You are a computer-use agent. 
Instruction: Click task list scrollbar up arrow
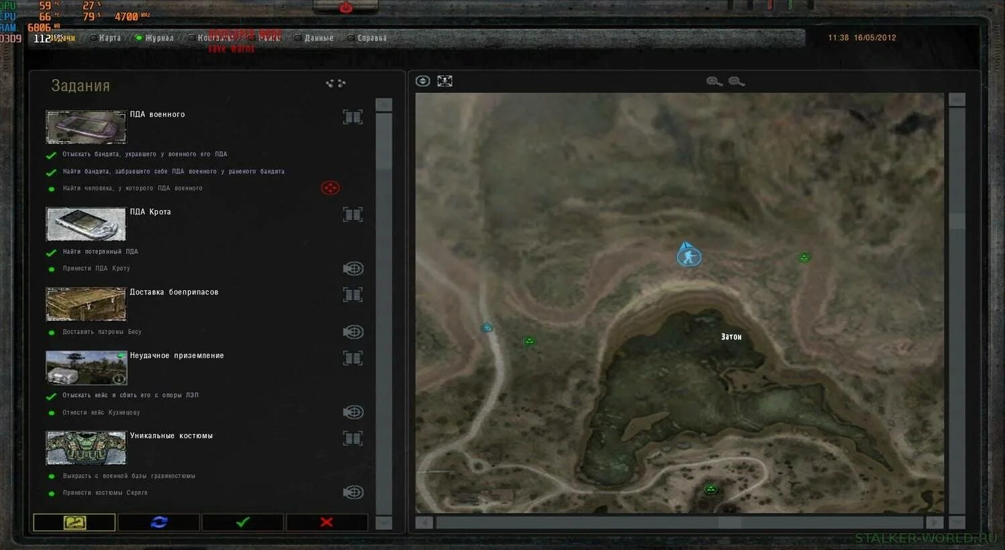384,105
